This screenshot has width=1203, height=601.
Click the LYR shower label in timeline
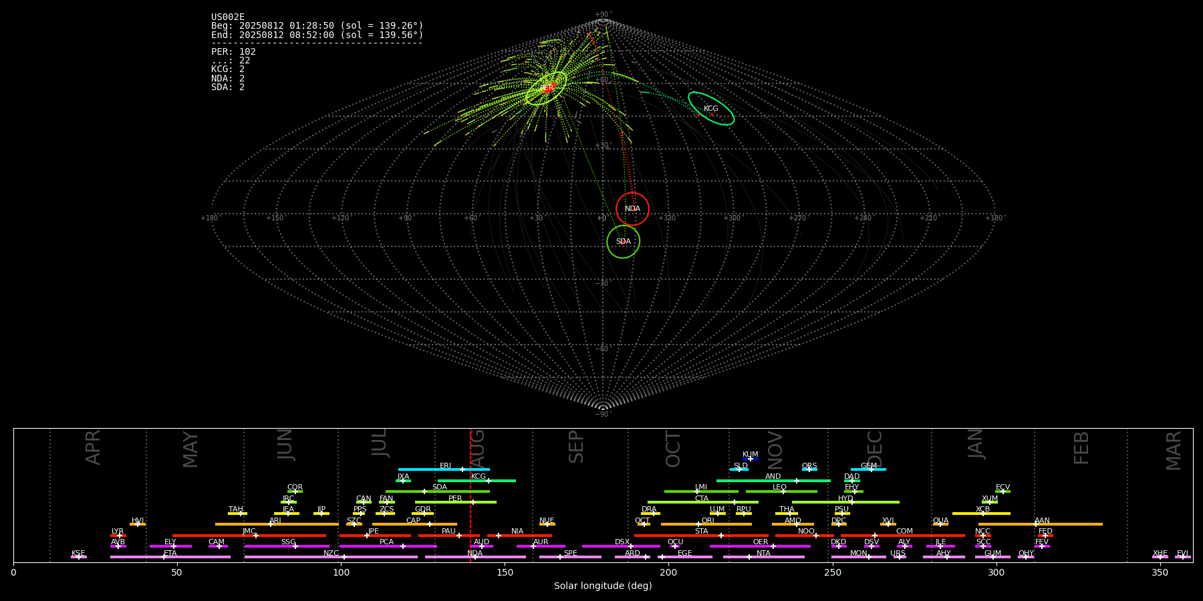[x=118, y=532]
